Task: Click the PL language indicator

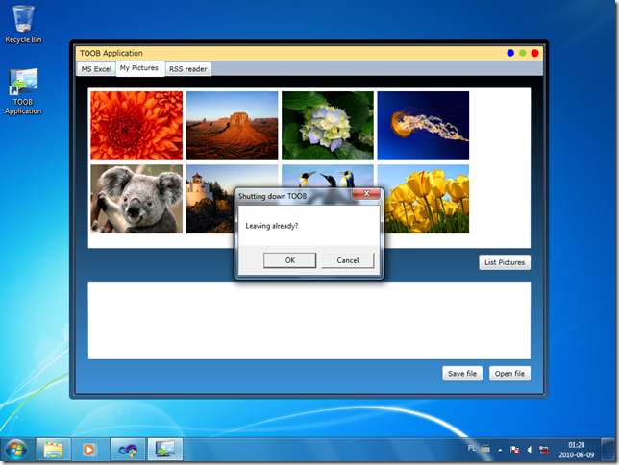Action: [472, 448]
